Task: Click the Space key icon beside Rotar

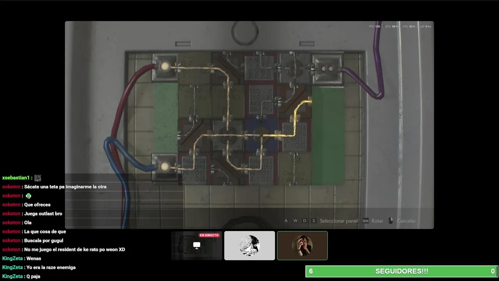Action: (x=365, y=221)
